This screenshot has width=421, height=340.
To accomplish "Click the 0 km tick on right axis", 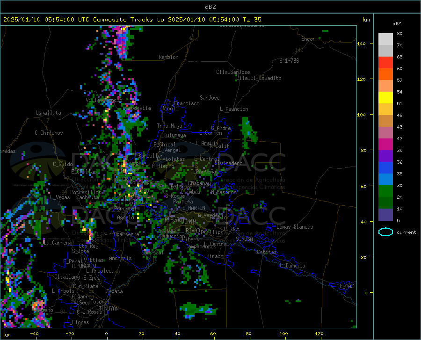I will pos(366,293).
